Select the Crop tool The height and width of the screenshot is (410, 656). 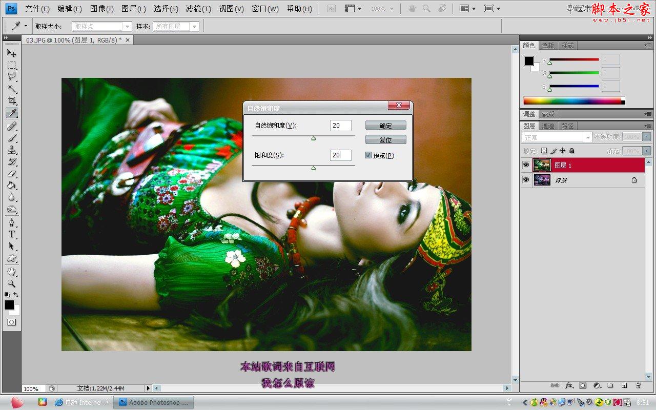point(11,100)
